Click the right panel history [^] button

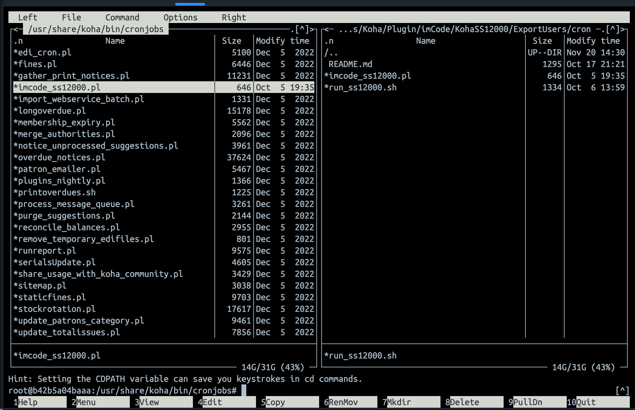pyautogui.click(x=613, y=29)
